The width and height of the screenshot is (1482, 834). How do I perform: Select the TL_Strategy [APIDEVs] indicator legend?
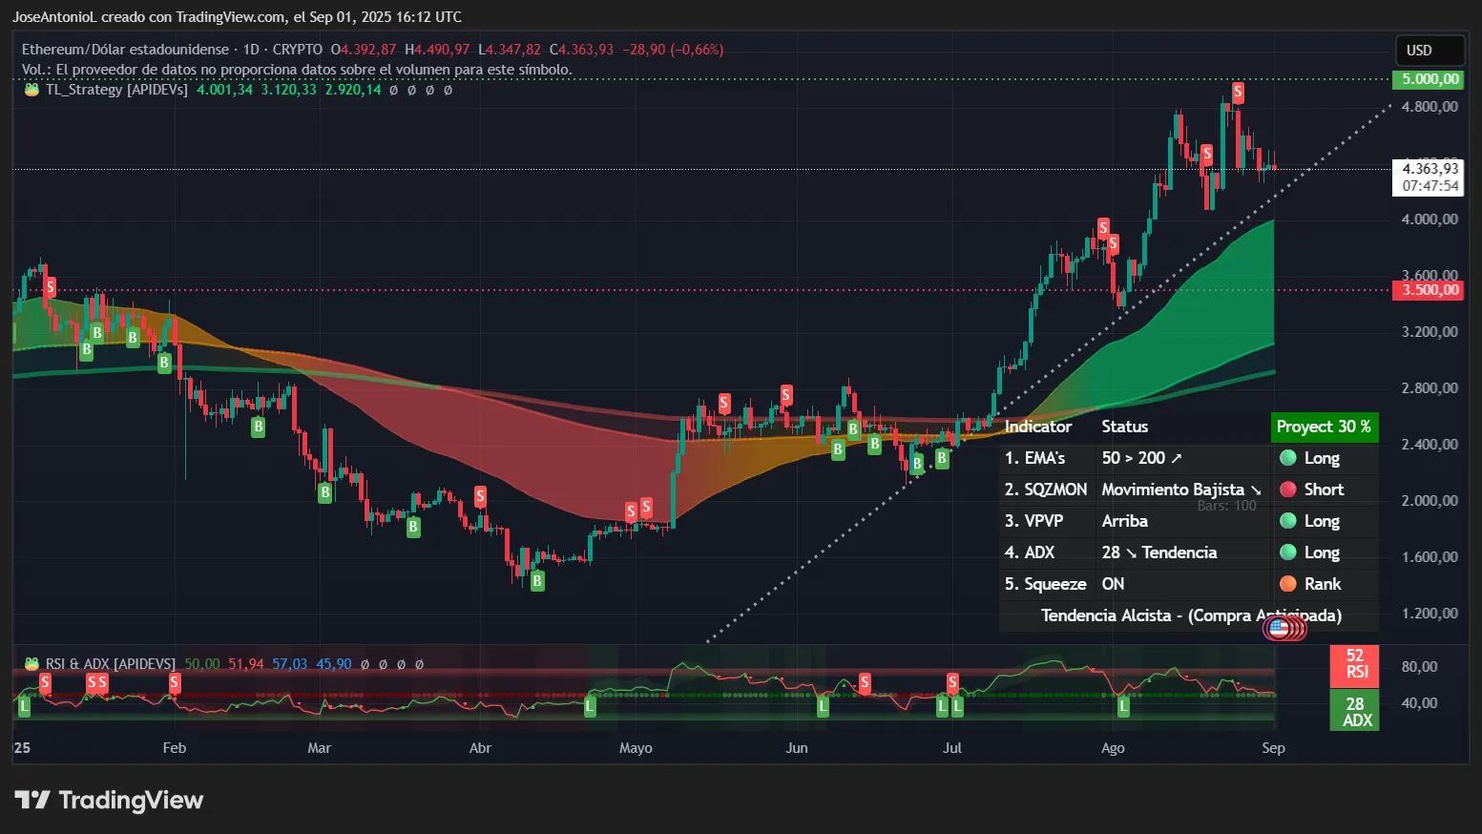[116, 90]
